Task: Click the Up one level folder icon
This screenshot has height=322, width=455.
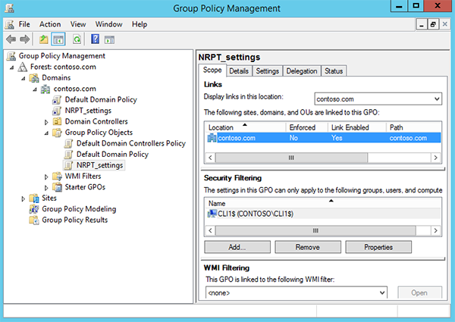Action: 44,39
